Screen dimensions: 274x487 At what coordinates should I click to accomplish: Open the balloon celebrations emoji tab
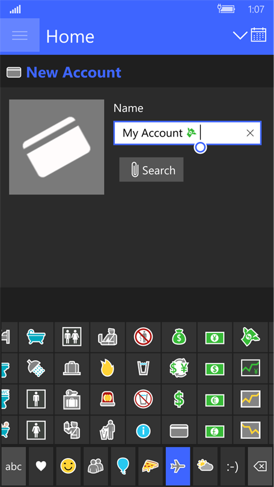point(123,467)
